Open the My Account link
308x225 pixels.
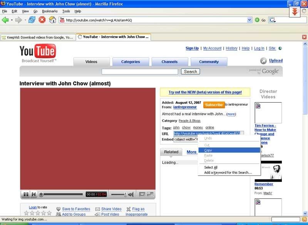pos(212,48)
